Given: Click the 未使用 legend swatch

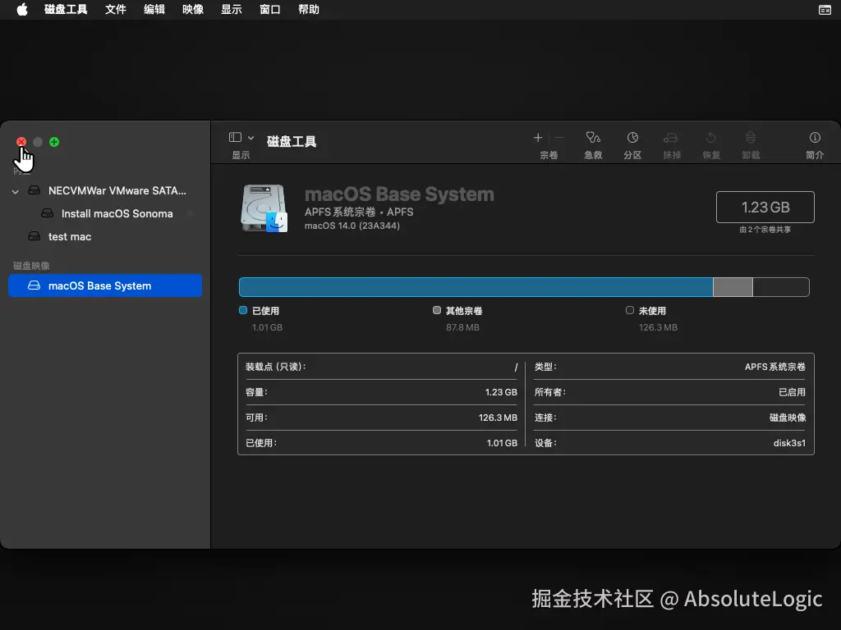Looking at the screenshot, I should click(x=630, y=310).
